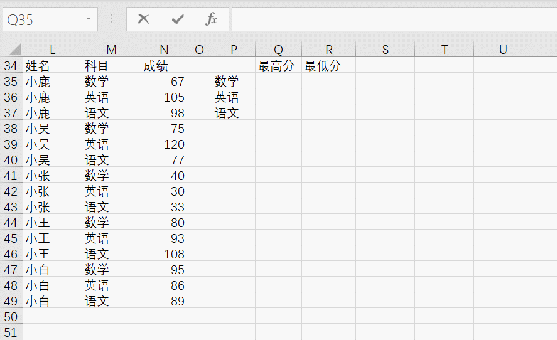Click the 最高分 header cell

coord(279,66)
